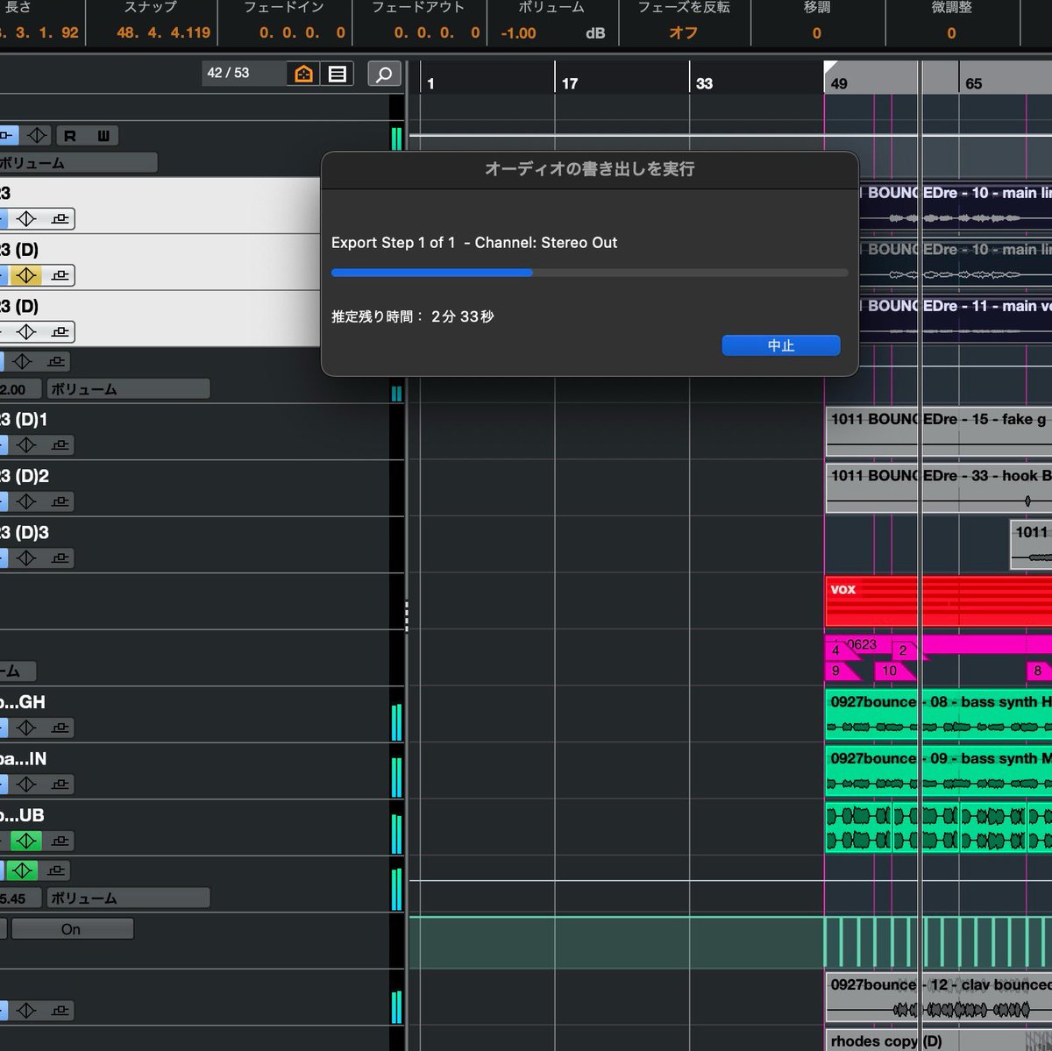Select the 1011 BOUNCEDre - 33 - hook clip

click(x=938, y=487)
